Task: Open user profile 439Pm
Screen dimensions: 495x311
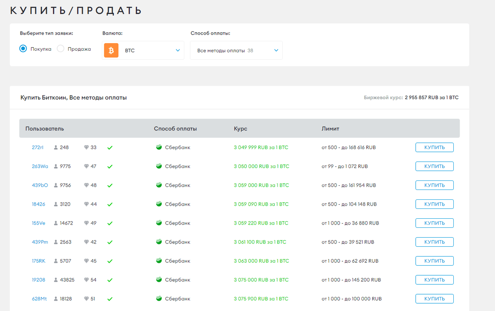Action: 40,242
